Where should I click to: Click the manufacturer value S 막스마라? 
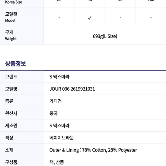(x=59, y=126)
